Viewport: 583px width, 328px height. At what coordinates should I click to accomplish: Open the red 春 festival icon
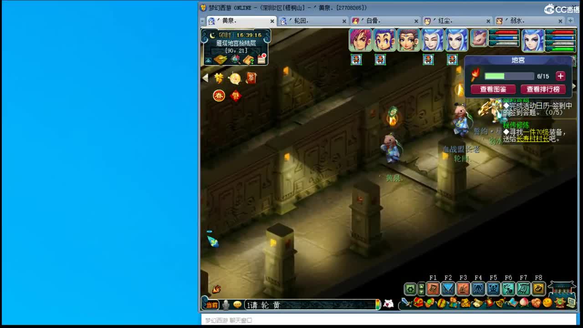219,96
